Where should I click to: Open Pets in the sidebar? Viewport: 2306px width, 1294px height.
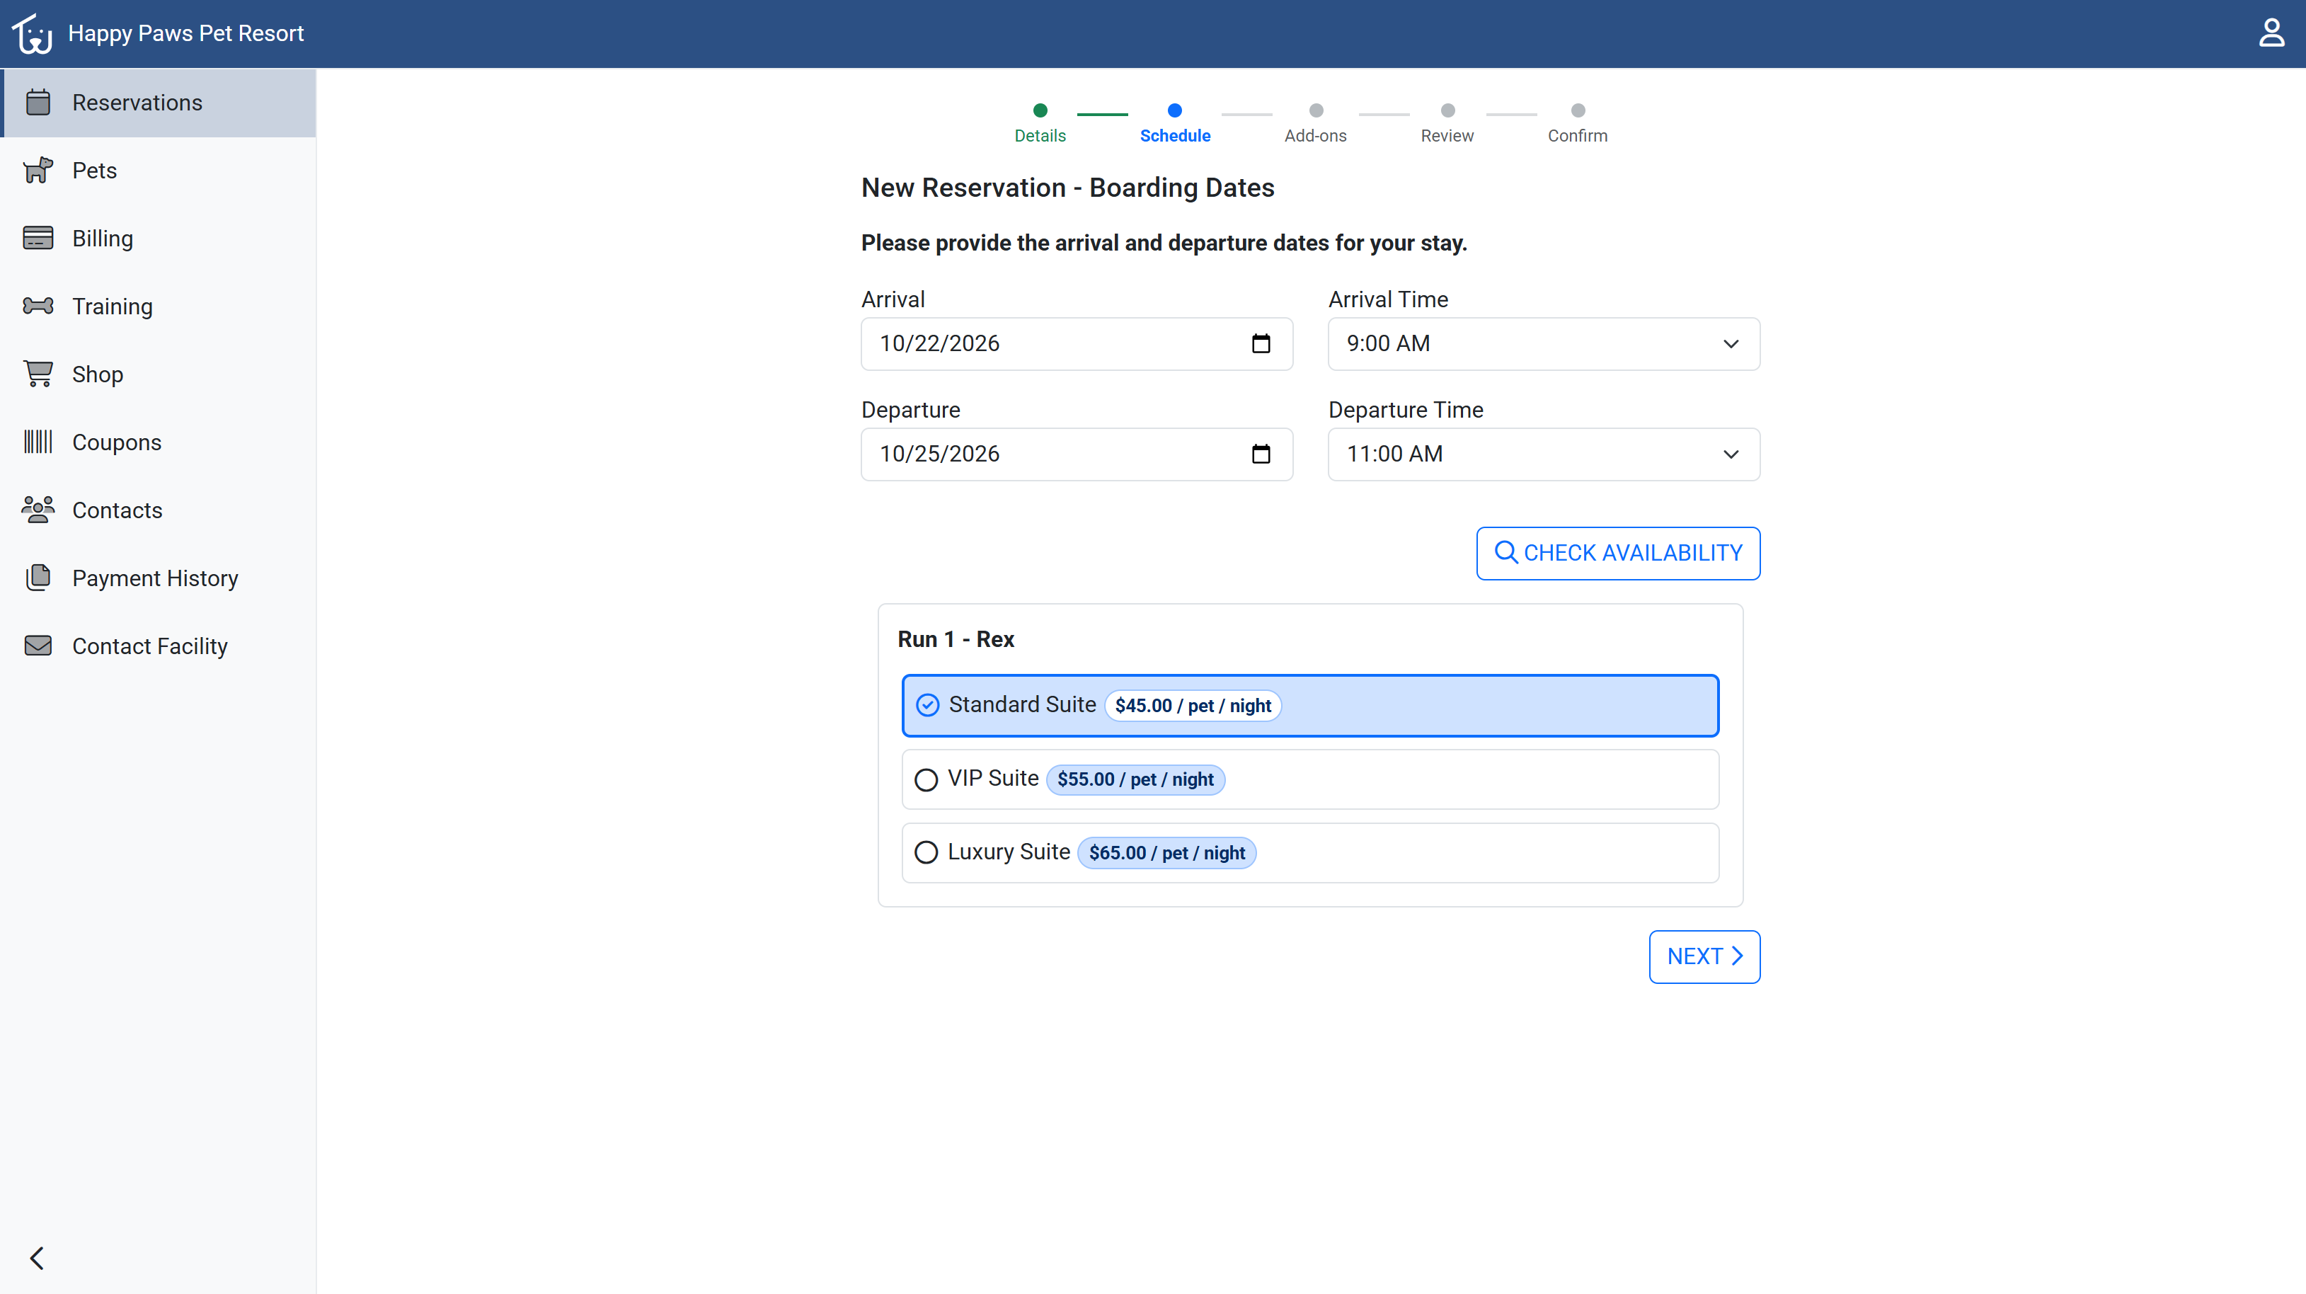coord(159,170)
